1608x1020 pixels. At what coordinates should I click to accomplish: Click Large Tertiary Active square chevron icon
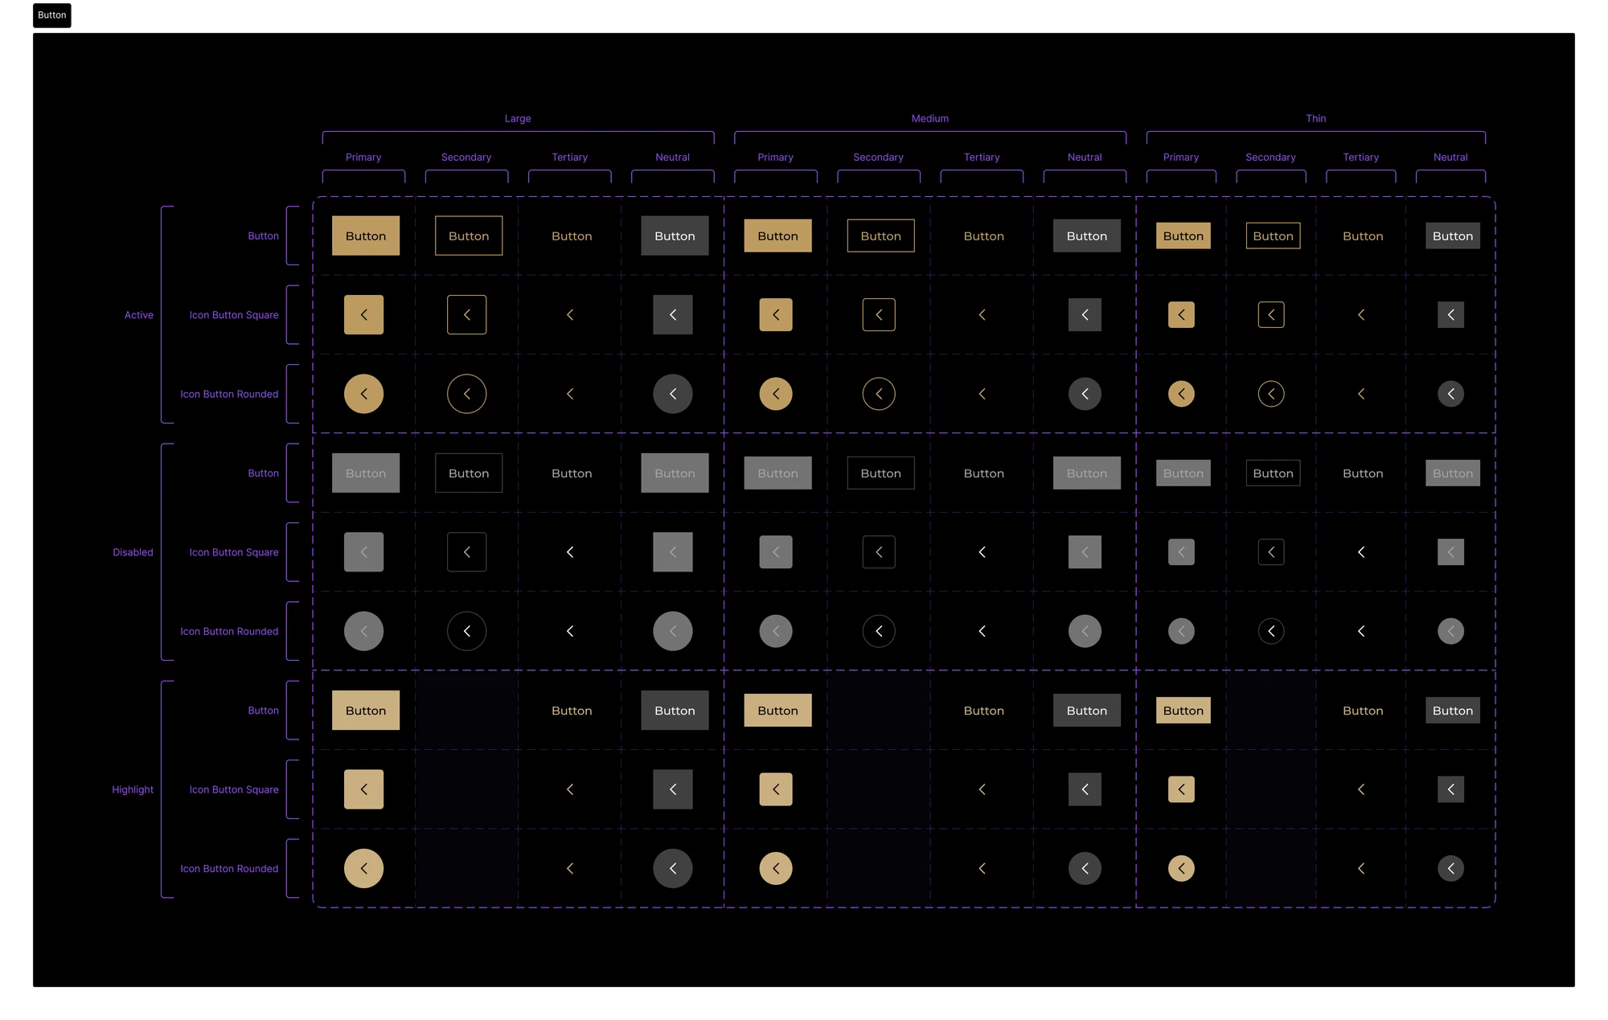570,315
